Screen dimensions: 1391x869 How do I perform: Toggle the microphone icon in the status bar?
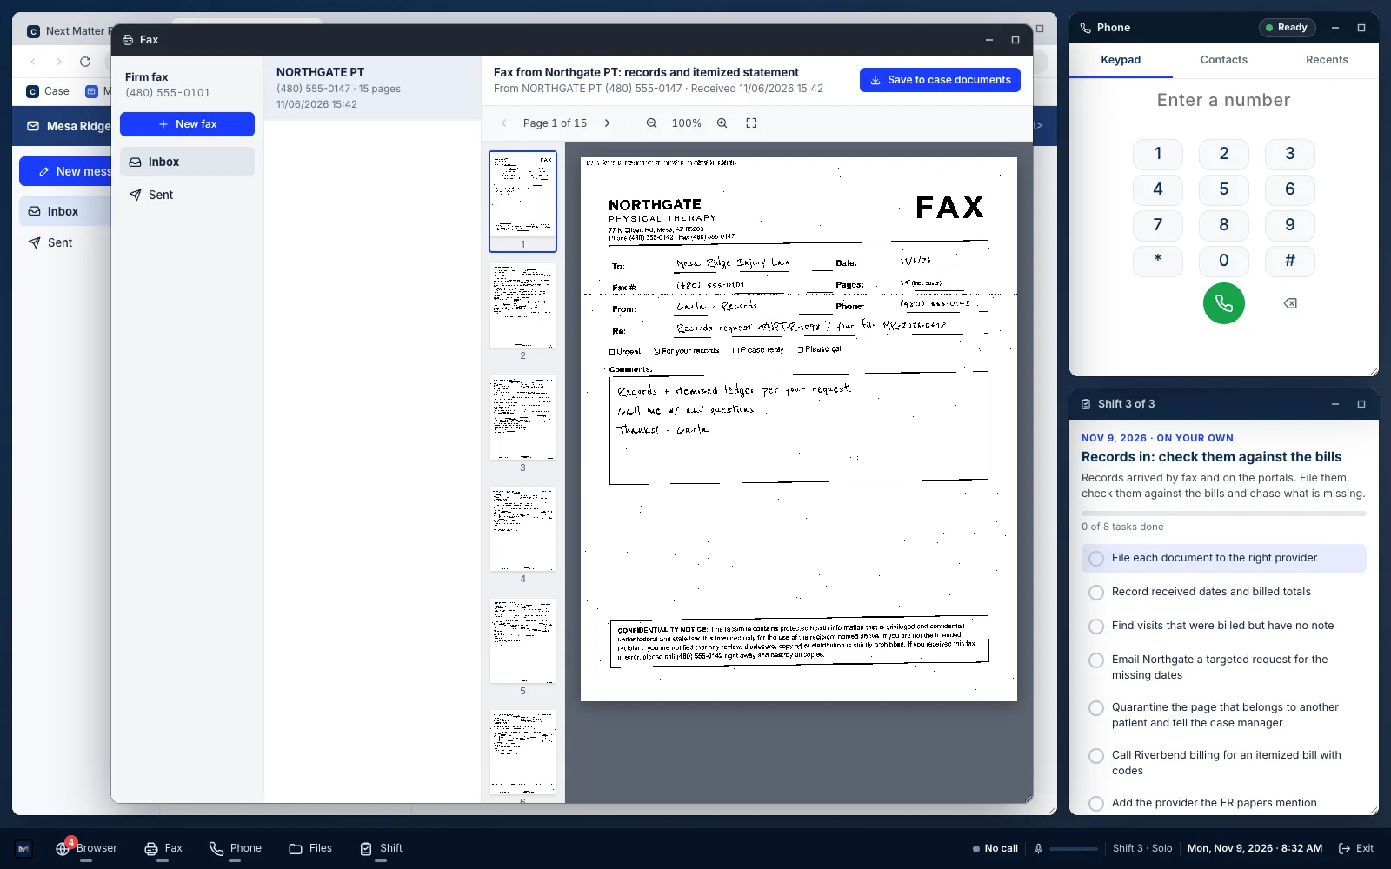tap(1038, 848)
